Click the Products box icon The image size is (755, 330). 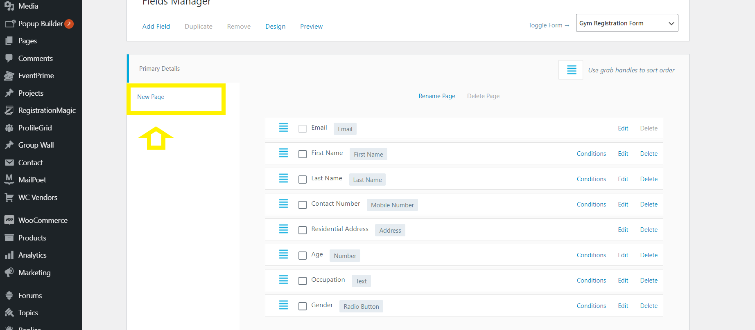pyautogui.click(x=9, y=238)
